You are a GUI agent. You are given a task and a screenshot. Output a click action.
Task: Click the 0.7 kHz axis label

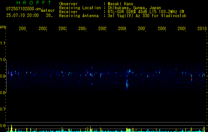click(x=3, y=109)
